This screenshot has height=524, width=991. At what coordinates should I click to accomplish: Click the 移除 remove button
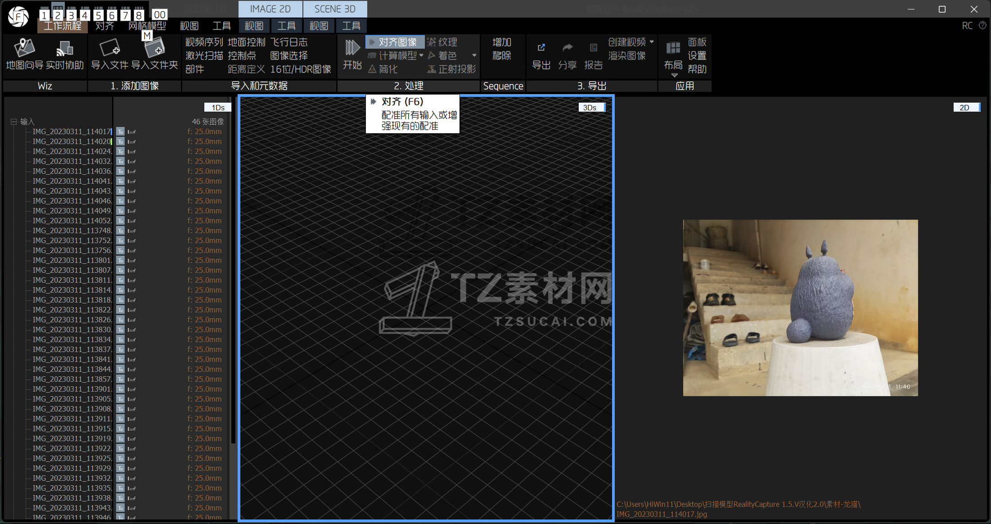click(x=502, y=55)
